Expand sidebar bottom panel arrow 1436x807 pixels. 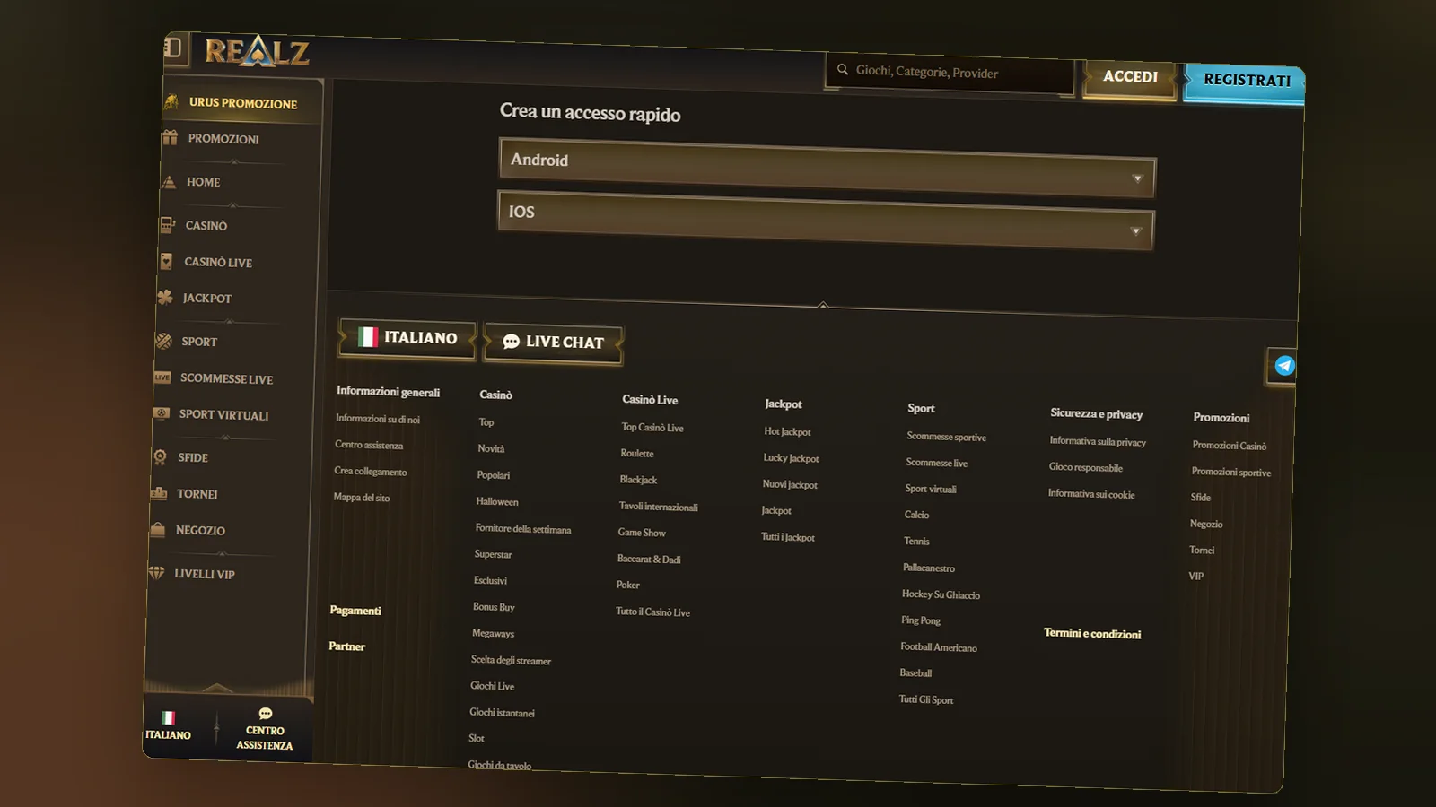[x=216, y=688]
